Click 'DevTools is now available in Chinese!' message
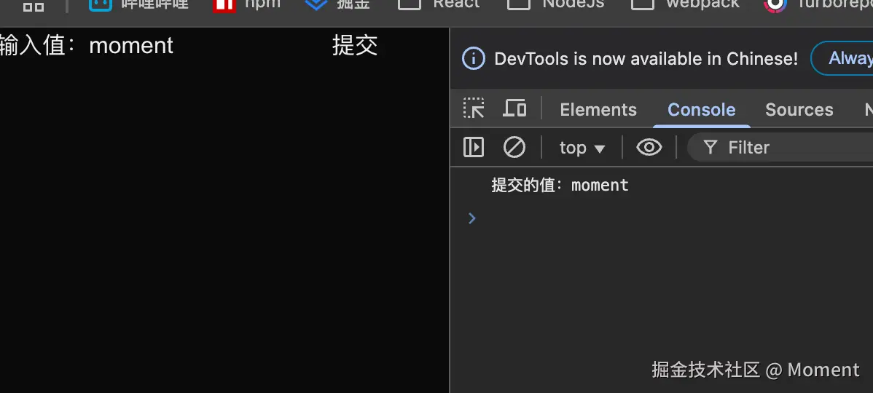873x393 pixels. click(646, 58)
